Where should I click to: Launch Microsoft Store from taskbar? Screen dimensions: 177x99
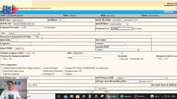[78, 96]
